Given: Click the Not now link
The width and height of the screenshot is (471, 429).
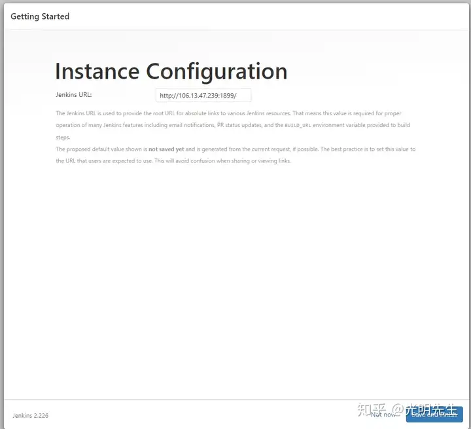Looking at the screenshot, I should 383,415.
